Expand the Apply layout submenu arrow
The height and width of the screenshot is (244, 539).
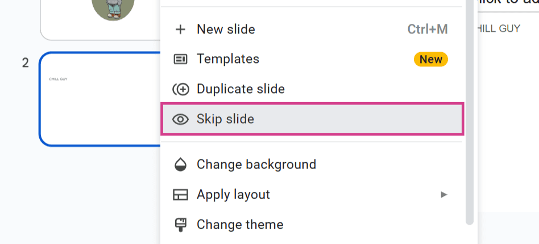point(444,195)
